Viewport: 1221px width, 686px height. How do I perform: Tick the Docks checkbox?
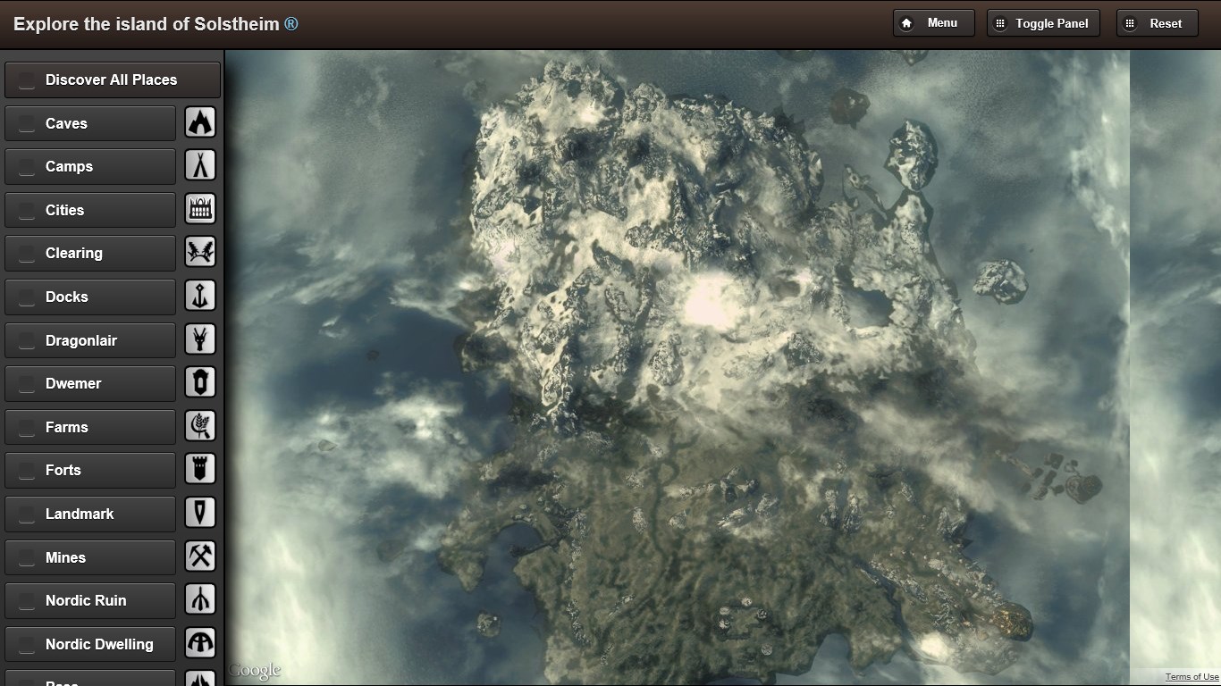tap(27, 297)
